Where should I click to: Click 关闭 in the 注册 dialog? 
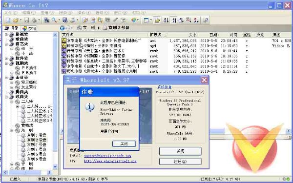point(124,144)
